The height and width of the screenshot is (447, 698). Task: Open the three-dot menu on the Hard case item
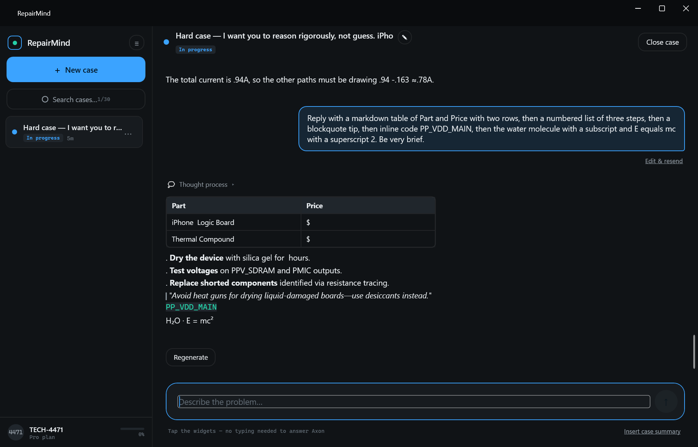point(128,134)
